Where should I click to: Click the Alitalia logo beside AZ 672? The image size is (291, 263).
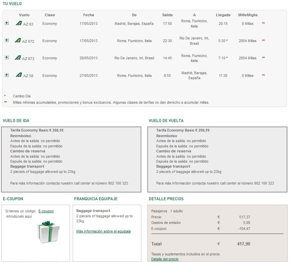18,40
